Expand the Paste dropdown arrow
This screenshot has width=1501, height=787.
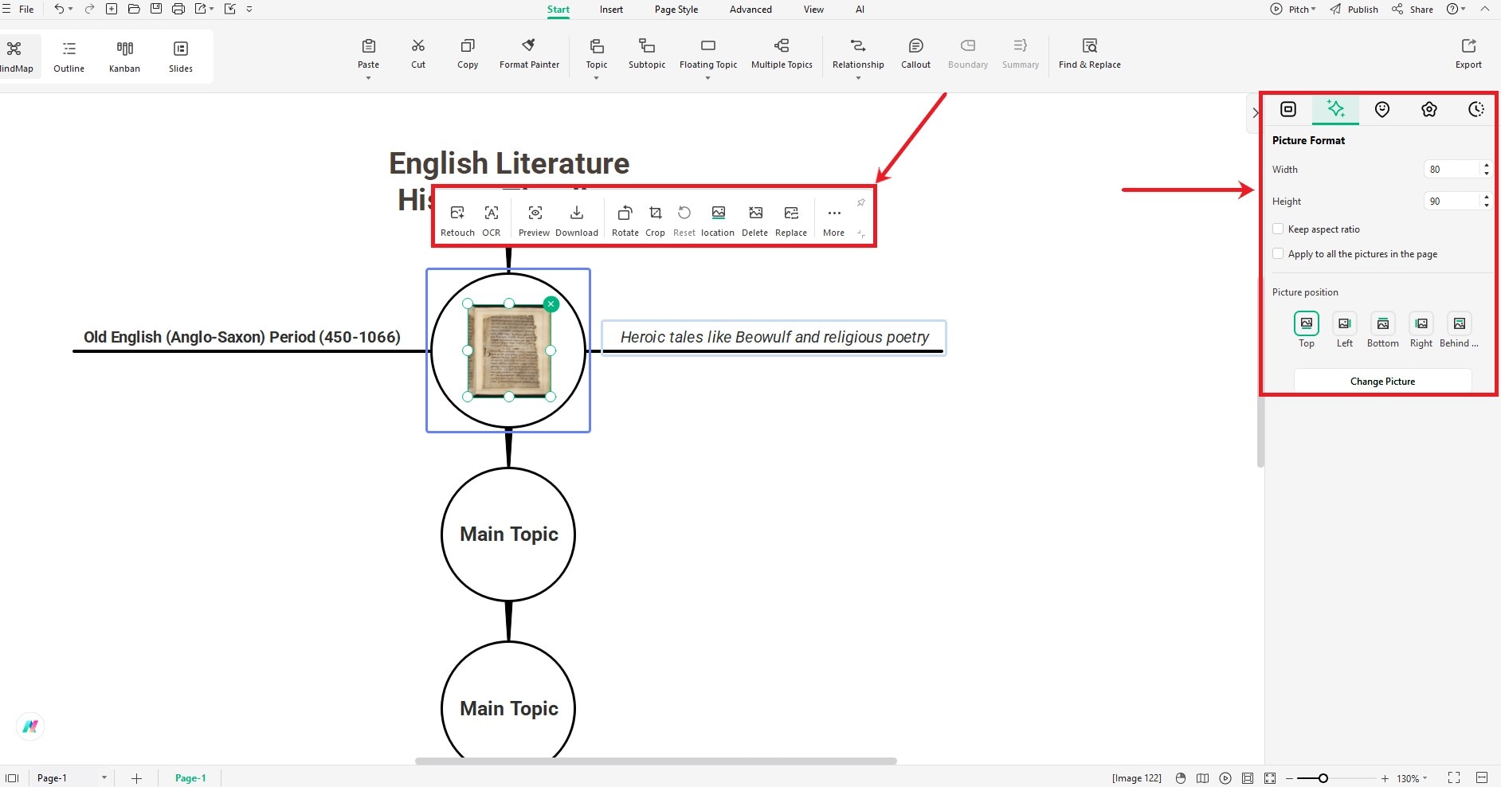368,78
